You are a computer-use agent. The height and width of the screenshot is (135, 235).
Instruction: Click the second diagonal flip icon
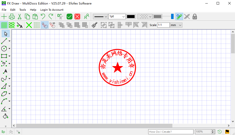pos(144,25)
